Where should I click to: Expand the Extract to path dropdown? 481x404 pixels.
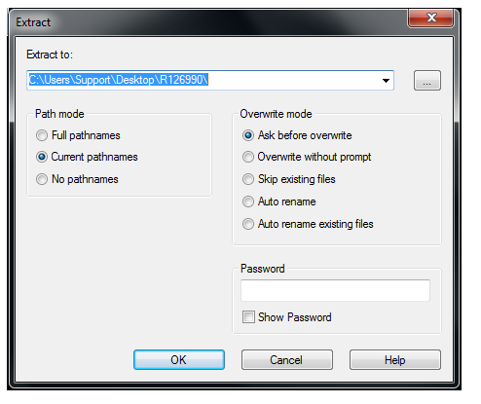[x=386, y=80]
